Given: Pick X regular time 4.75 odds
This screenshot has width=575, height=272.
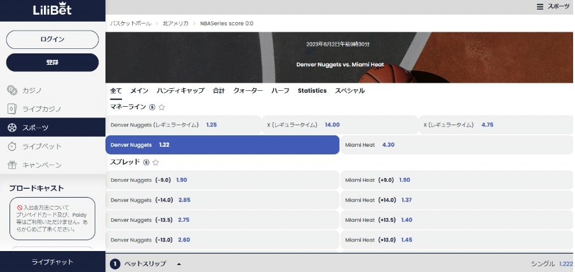Looking at the screenshot, I should tap(496, 125).
